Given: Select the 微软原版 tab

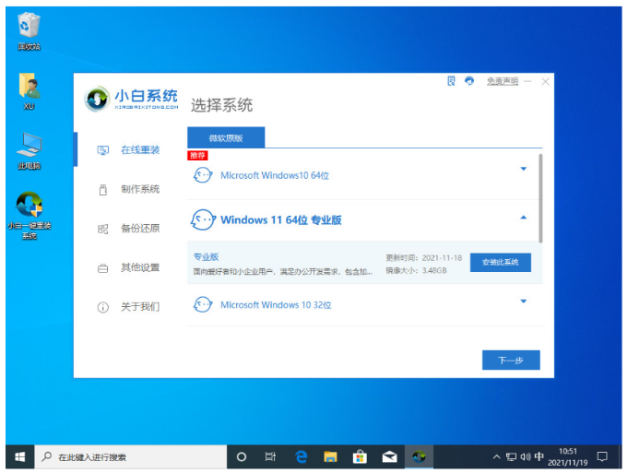Looking at the screenshot, I should tap(226, 137).
